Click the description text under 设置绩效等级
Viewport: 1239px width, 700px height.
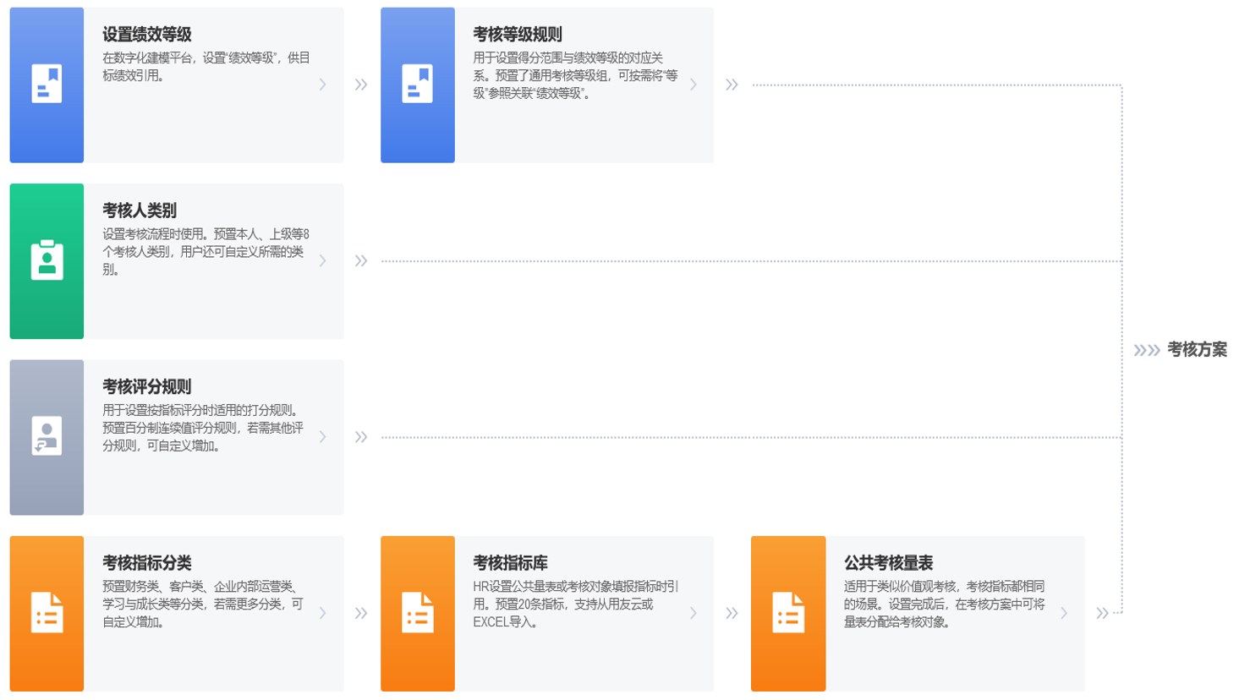click(x=206, y=67)
